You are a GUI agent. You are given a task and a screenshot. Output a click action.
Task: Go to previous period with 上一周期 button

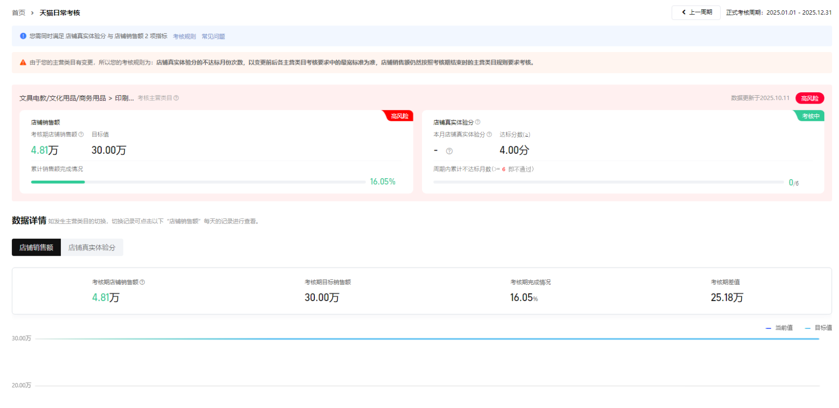pyautogui.click(x=696, y=12)
